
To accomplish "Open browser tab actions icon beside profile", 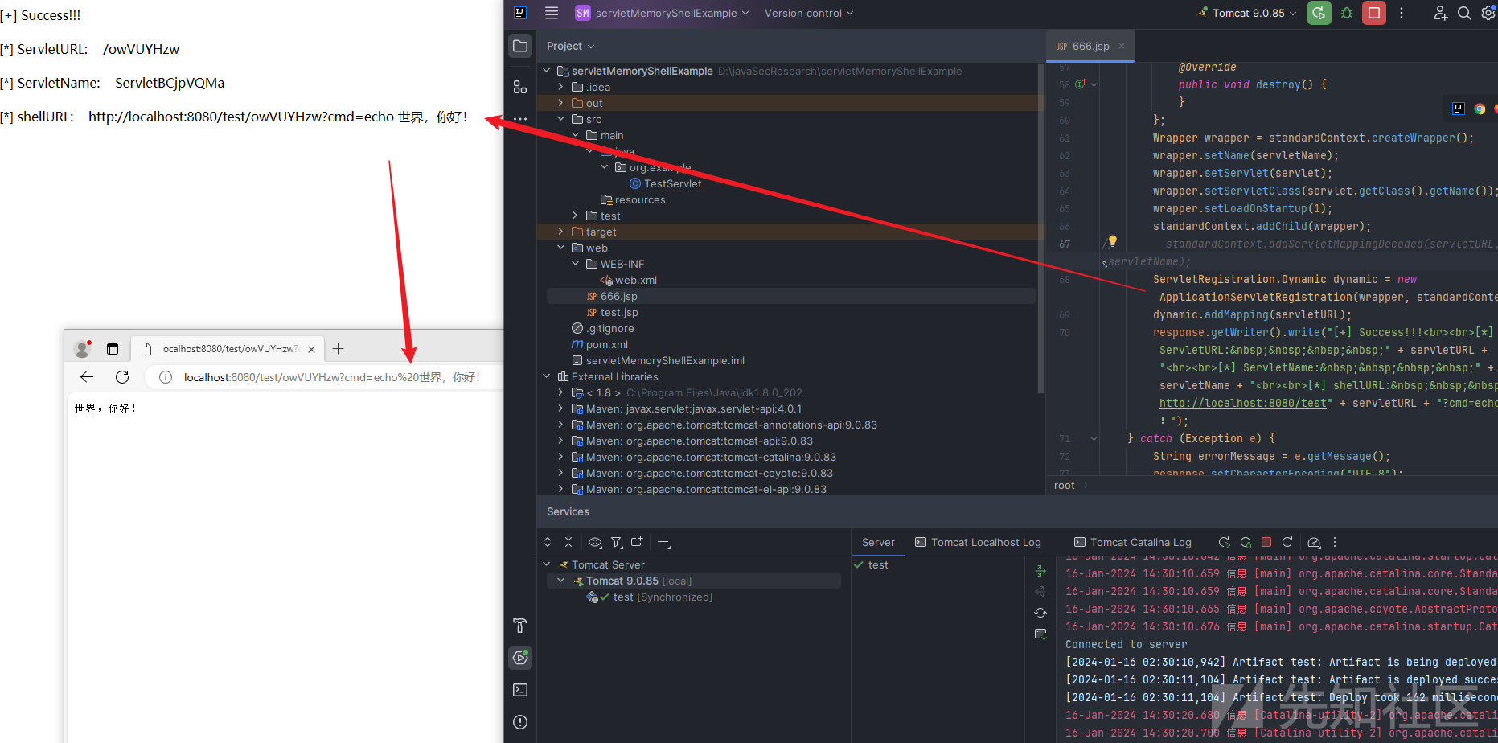I will pyautogui.click(x=113, y=349).
